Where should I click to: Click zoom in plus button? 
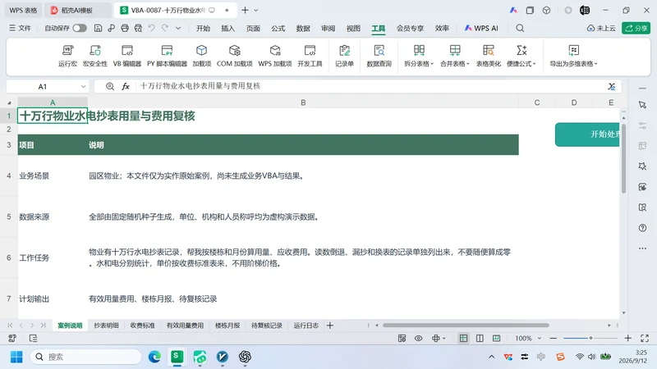(x=627, y=338)
